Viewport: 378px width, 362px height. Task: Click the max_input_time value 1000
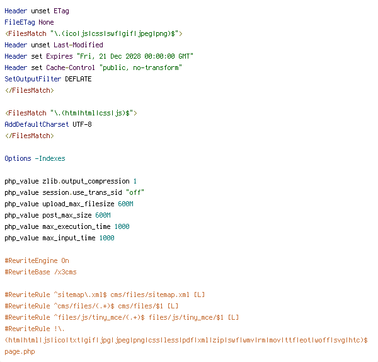tap(107, 238)
